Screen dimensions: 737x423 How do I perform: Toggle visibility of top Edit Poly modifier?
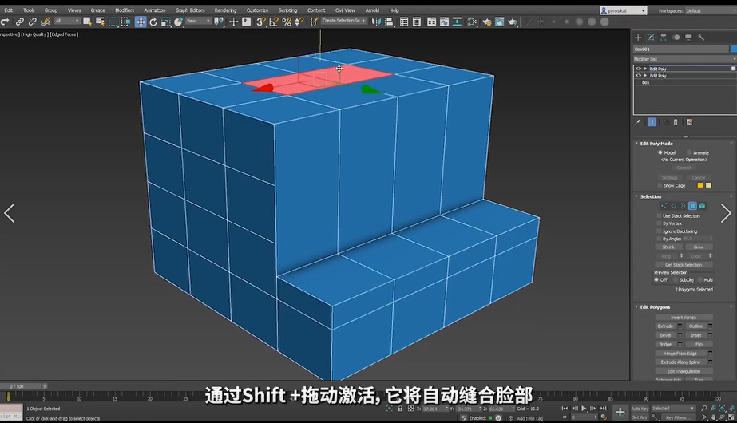[x=638, y=69]
